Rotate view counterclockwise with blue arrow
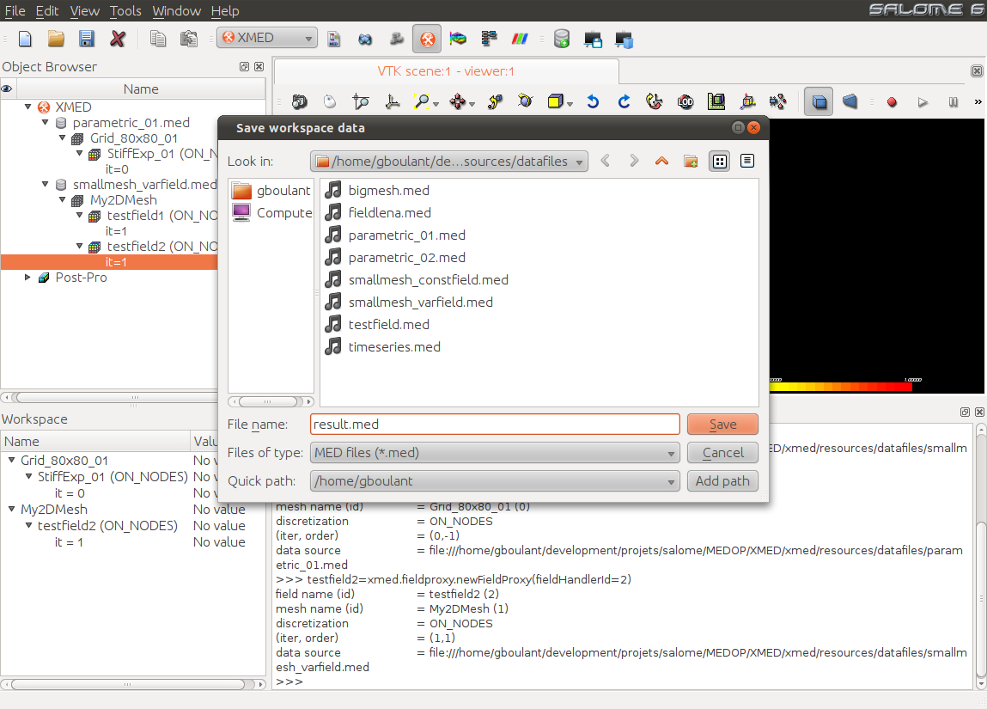Image resolution: width=987 pixels, height=709 pixels. tap(593, 101)
